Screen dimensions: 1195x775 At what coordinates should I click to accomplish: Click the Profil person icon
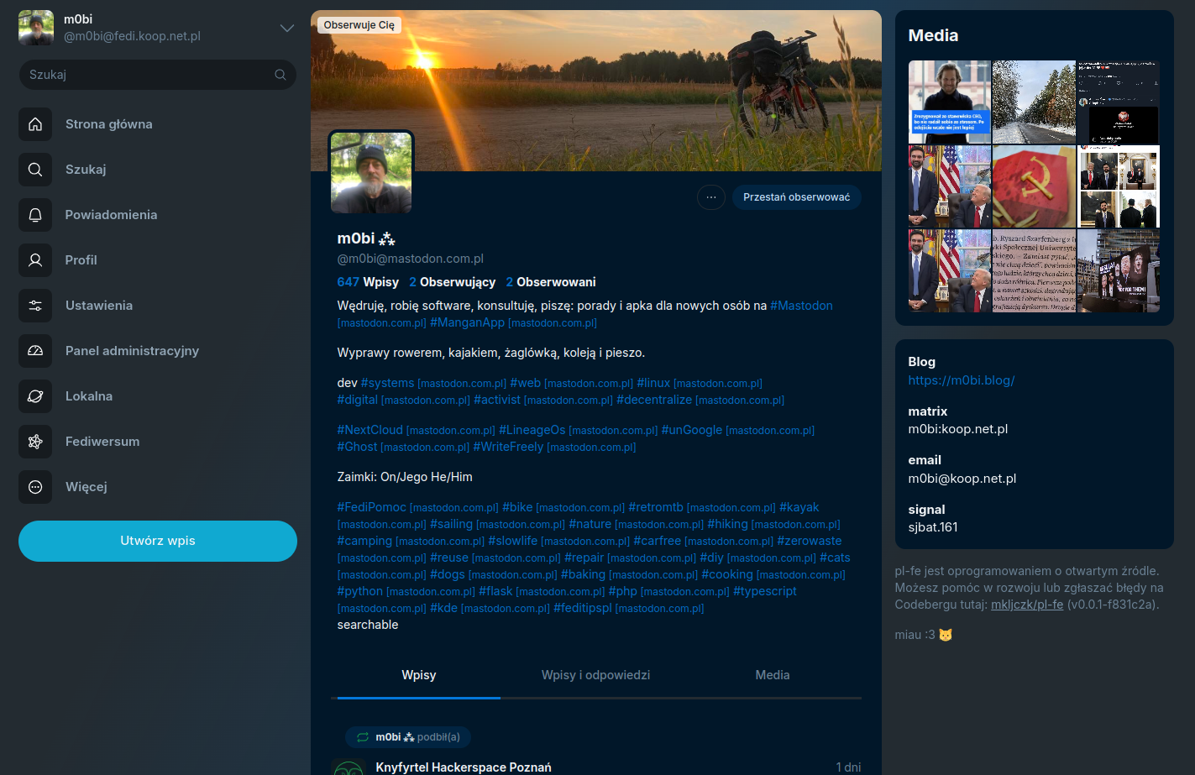35,260
